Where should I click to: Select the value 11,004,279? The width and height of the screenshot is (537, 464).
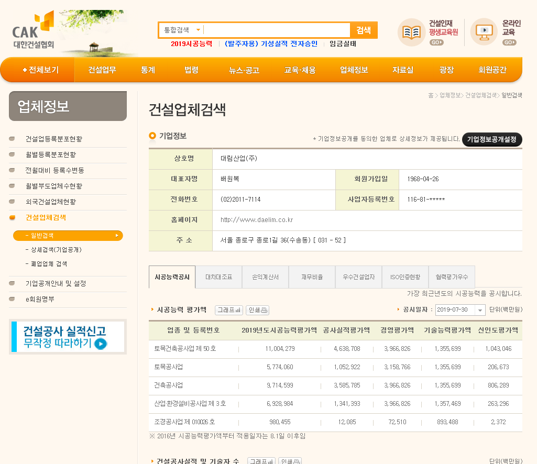tap(280, 349)
